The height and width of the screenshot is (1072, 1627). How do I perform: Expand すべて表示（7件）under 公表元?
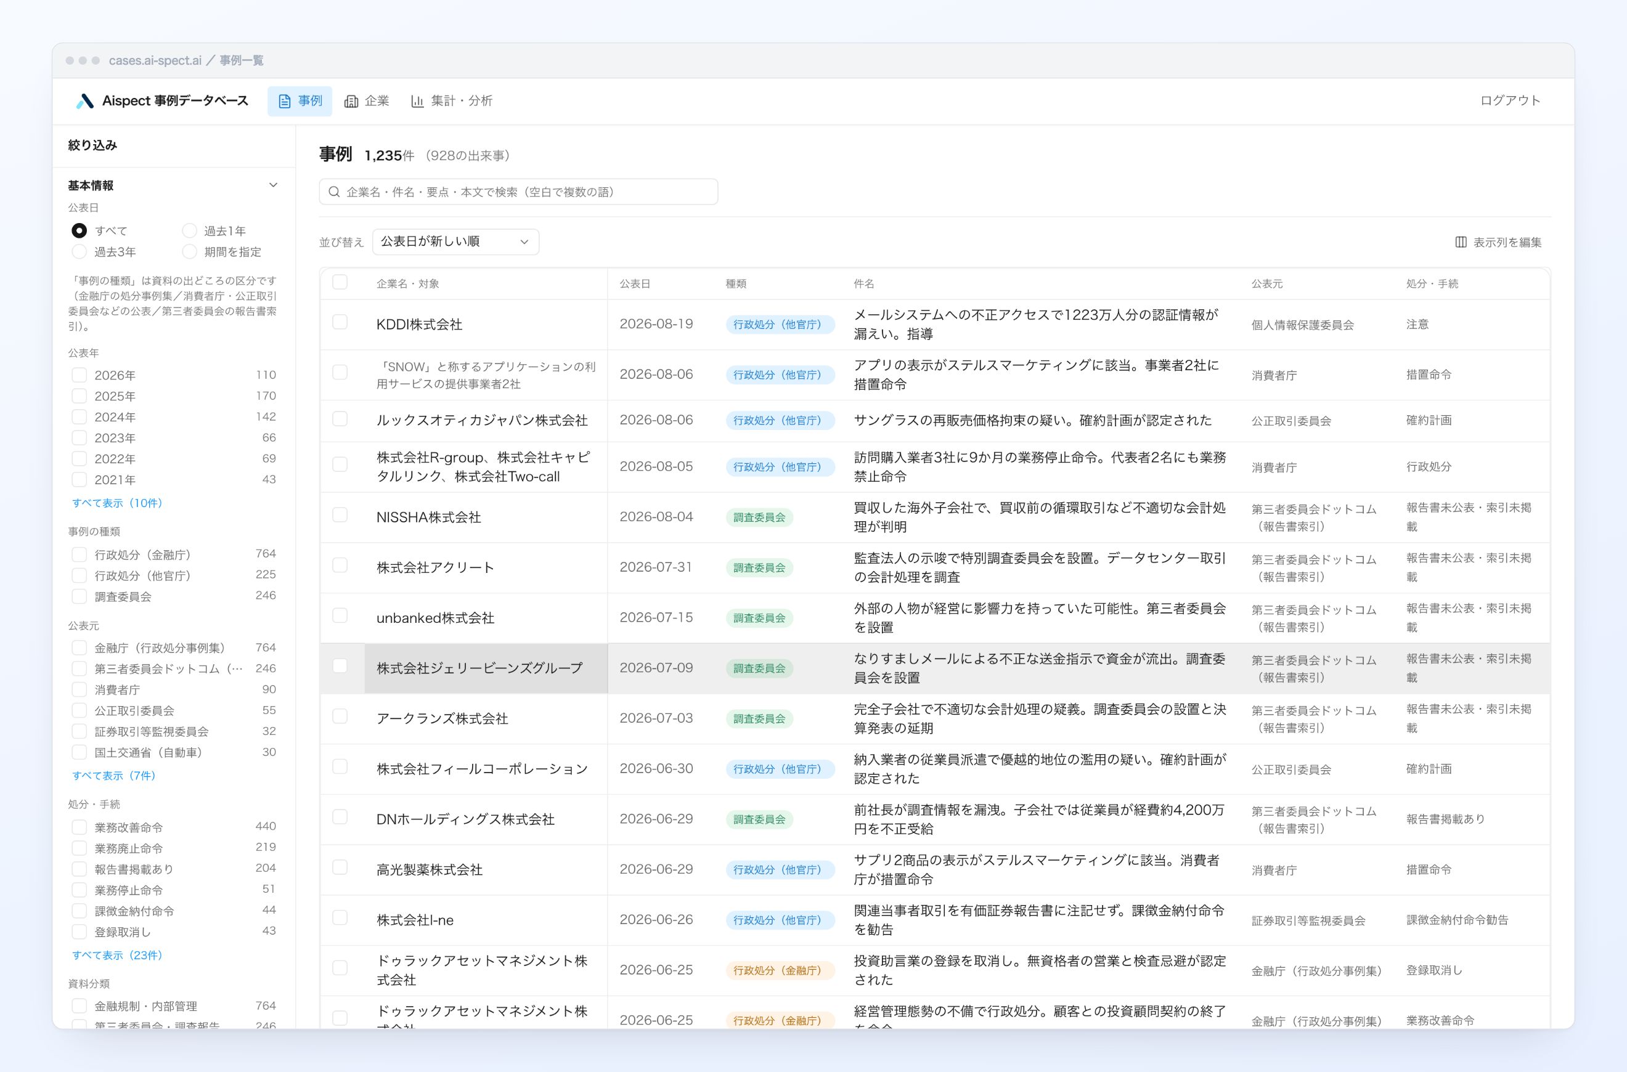(x=113, y=776)
